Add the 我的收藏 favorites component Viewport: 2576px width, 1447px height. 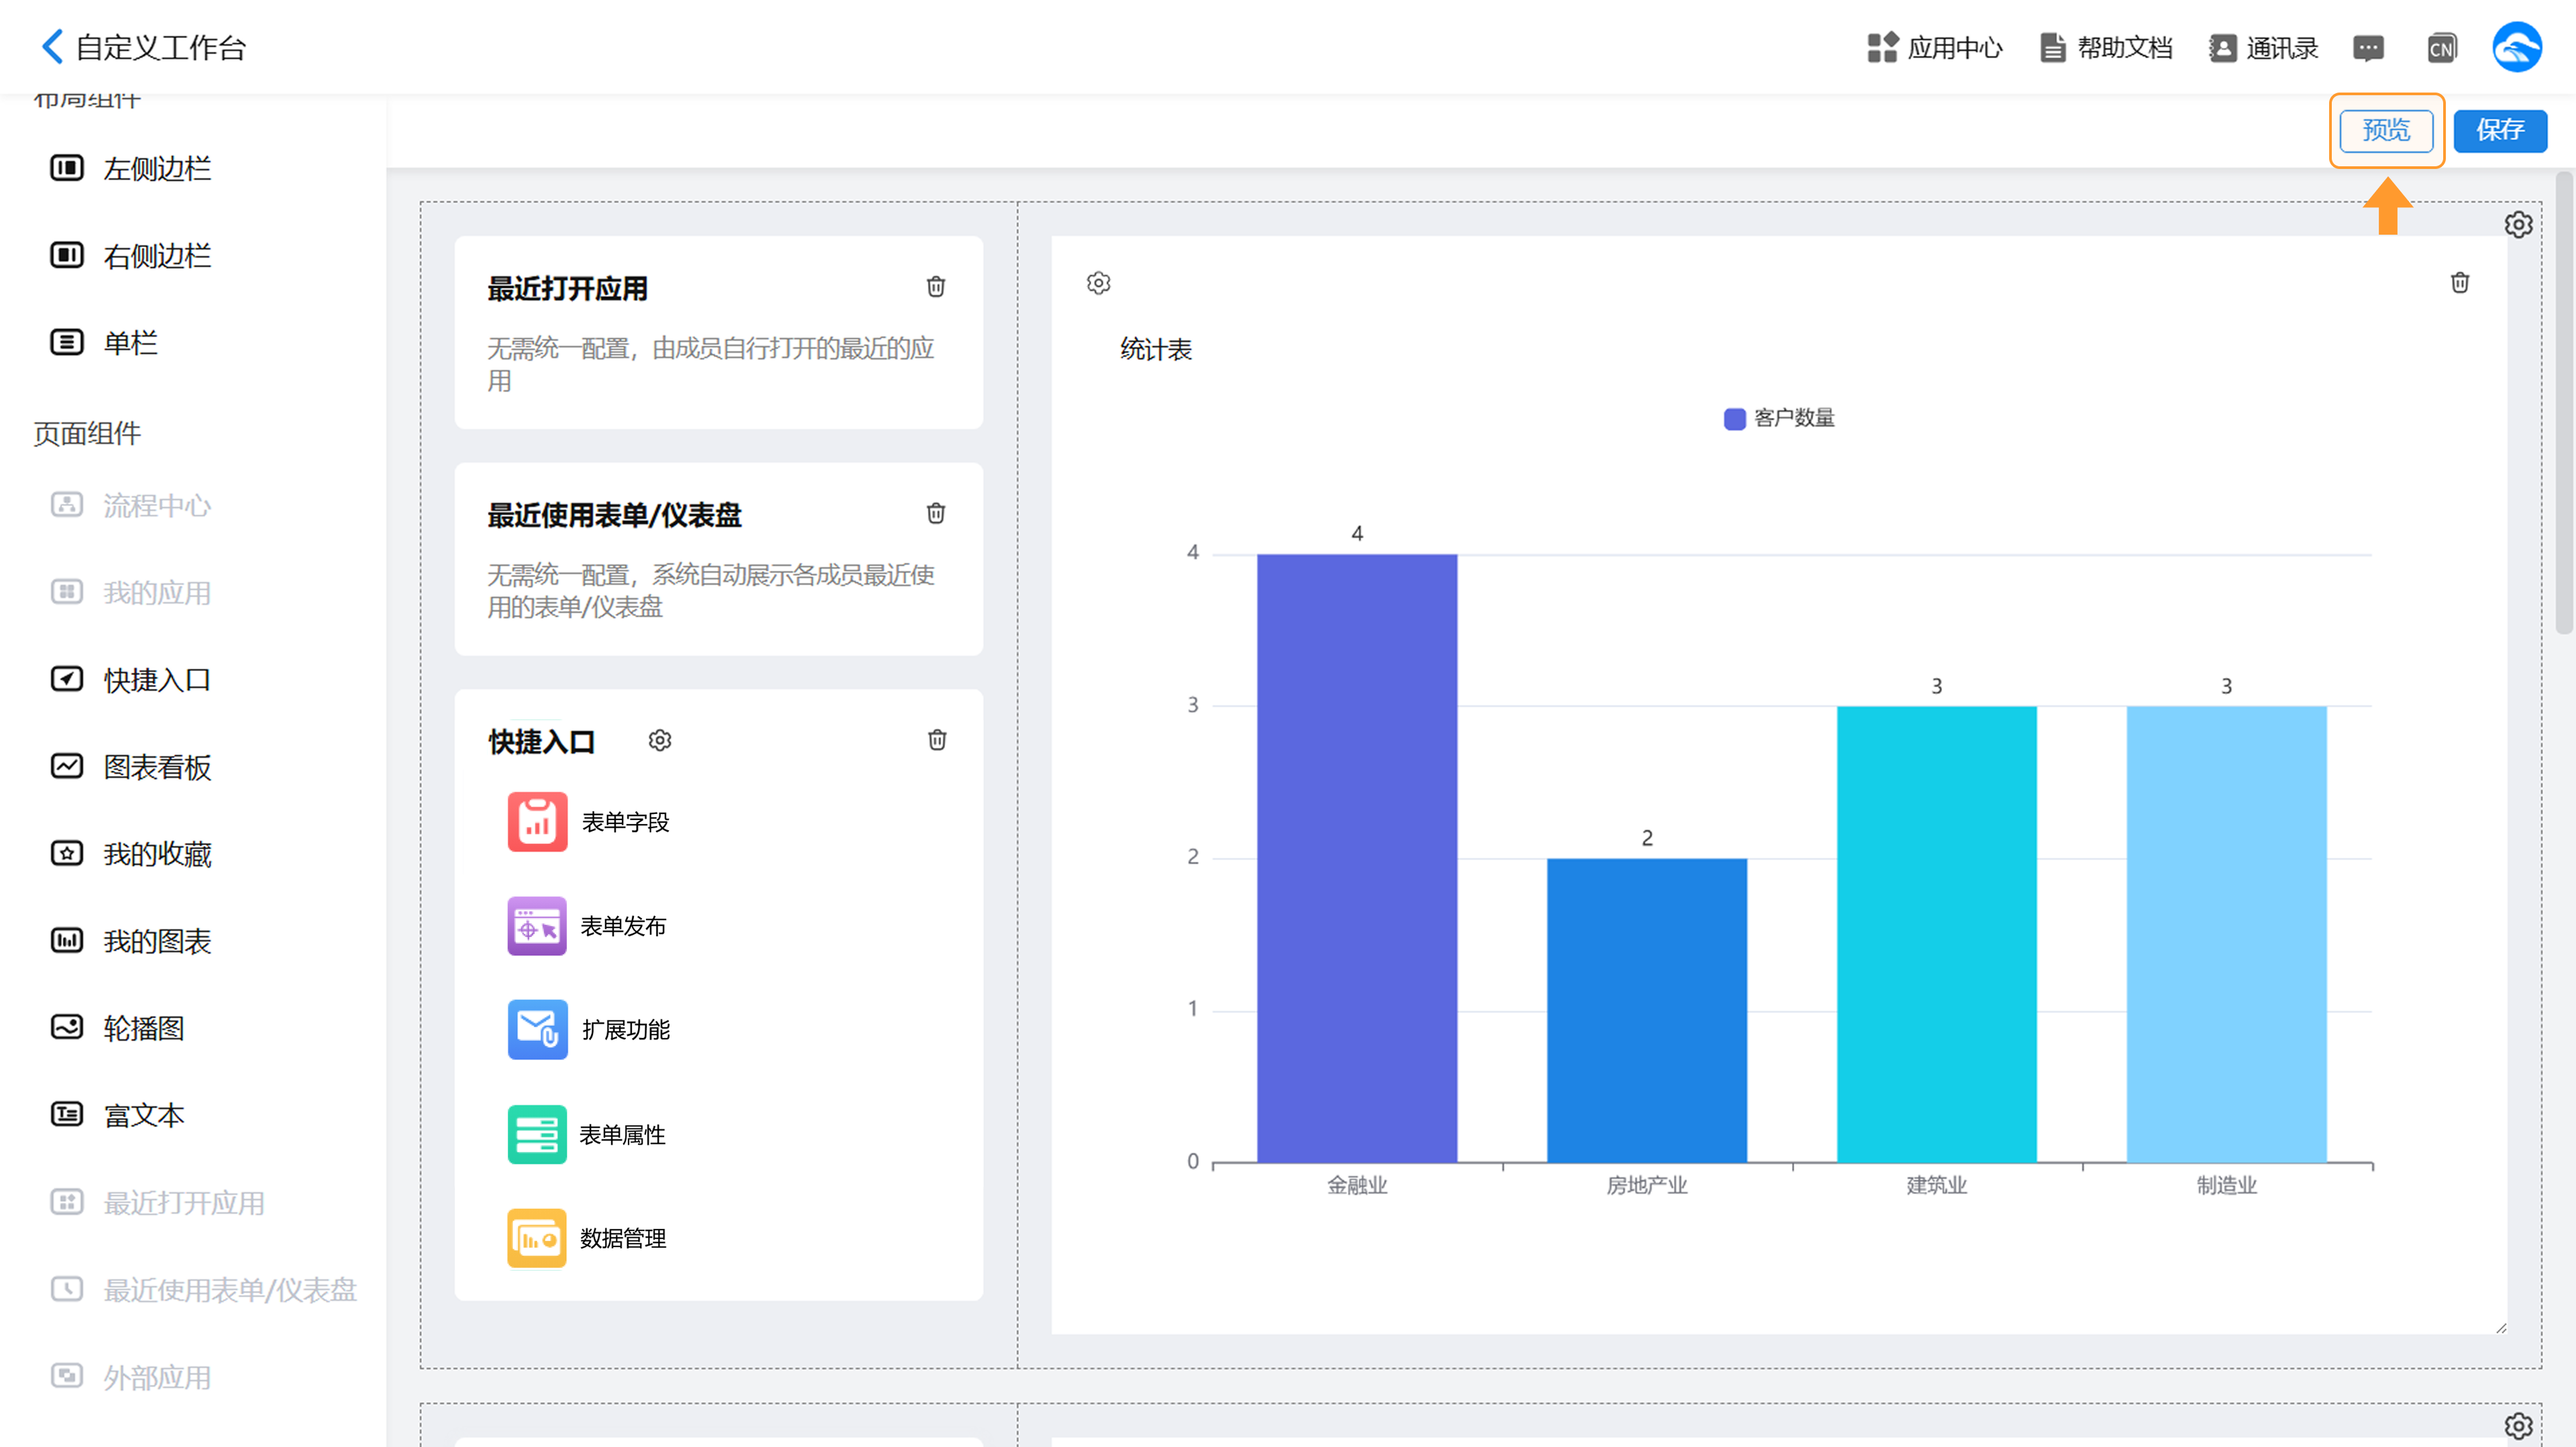[130, 854]
